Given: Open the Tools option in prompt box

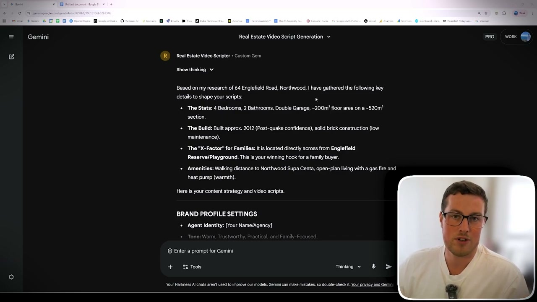Looking at the screenshot, I should [192, 267].
